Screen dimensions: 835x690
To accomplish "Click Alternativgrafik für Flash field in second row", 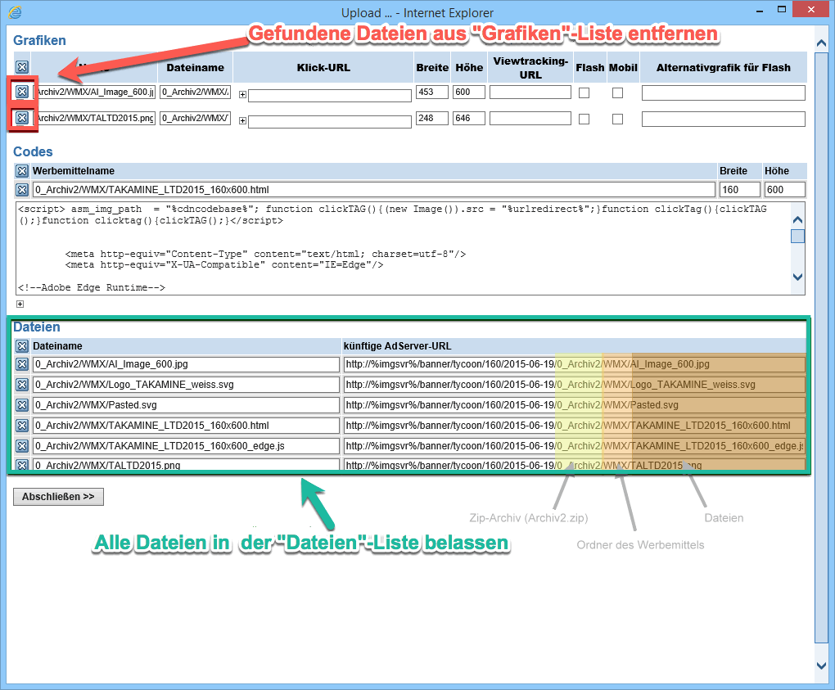I will click(x=723, y=120).
